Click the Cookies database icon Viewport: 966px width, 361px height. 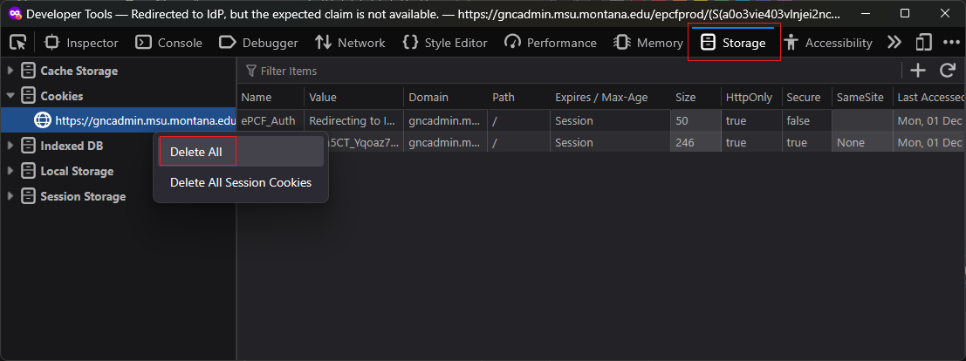(28, 96)
